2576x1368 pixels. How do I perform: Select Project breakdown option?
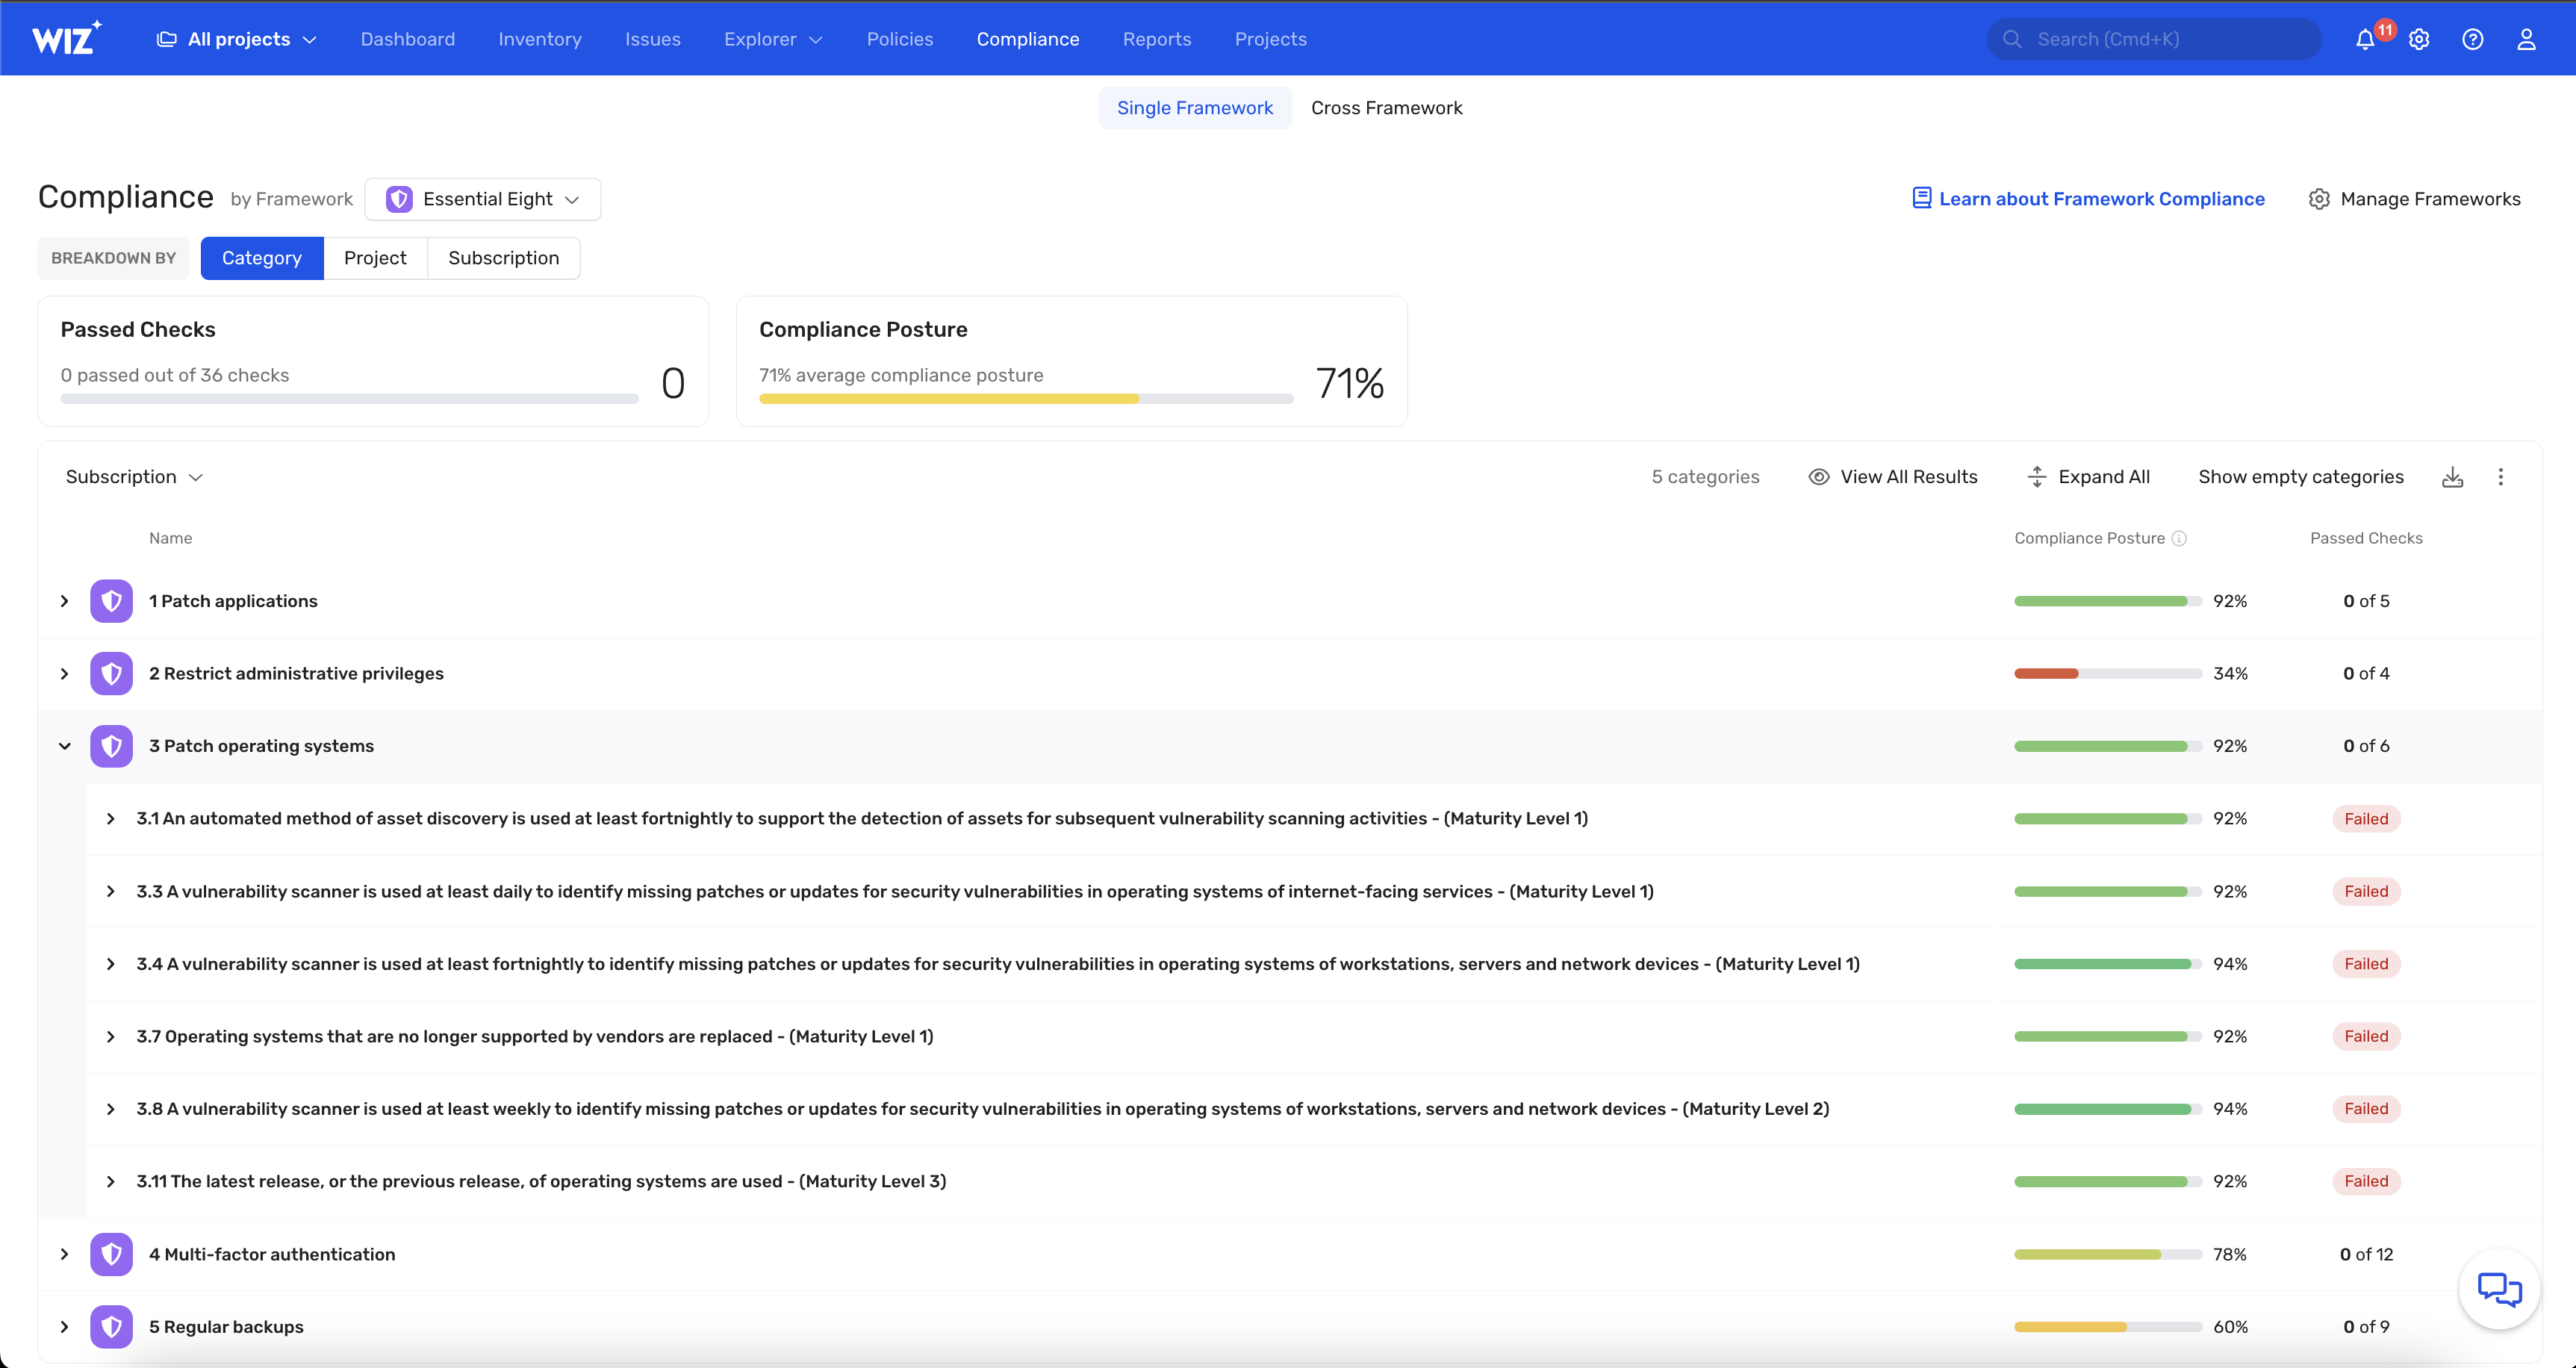coord(375,258)
